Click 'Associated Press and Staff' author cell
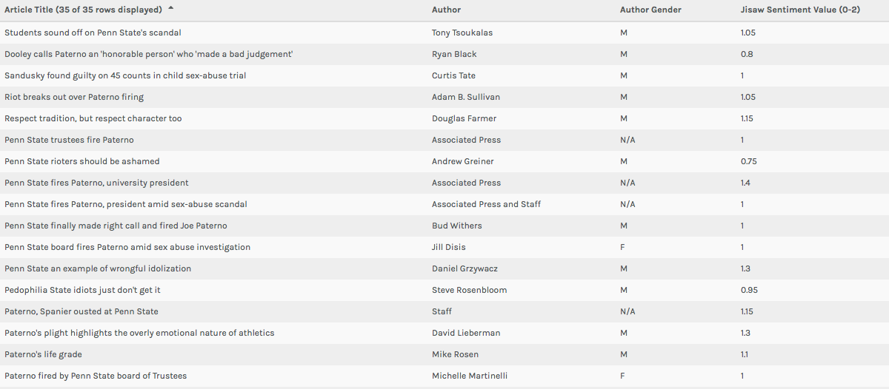Viewport: 889px width, 389px height. click(x=486, y=204)
